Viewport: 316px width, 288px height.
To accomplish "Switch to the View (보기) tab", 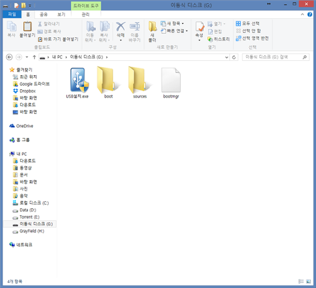I will click(61, 15).
